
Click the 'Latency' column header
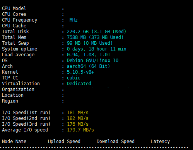click(x=160, y=142)
